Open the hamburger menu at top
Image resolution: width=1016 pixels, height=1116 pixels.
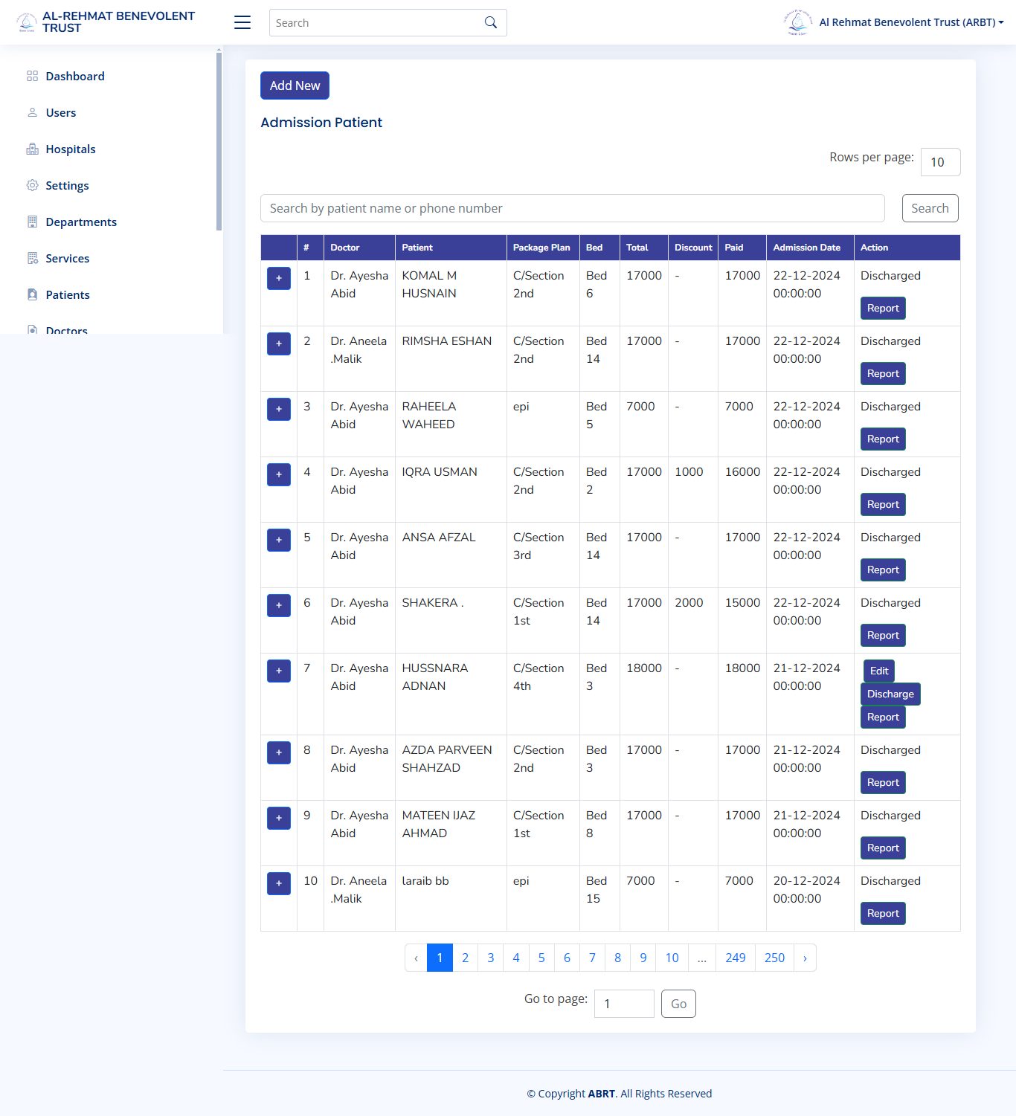coord(242,22)
